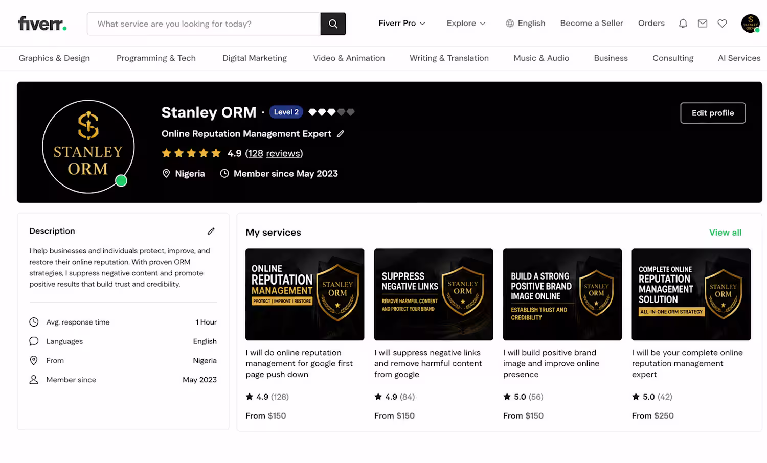Open the favorites heart icon
This screenshot has width=767, height=463.
click(x=722, y=24)
